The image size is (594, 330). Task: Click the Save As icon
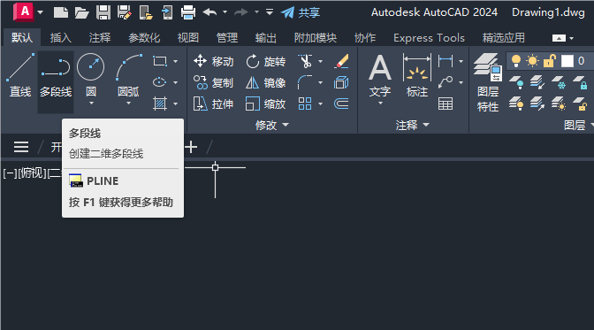coord(125,12)
